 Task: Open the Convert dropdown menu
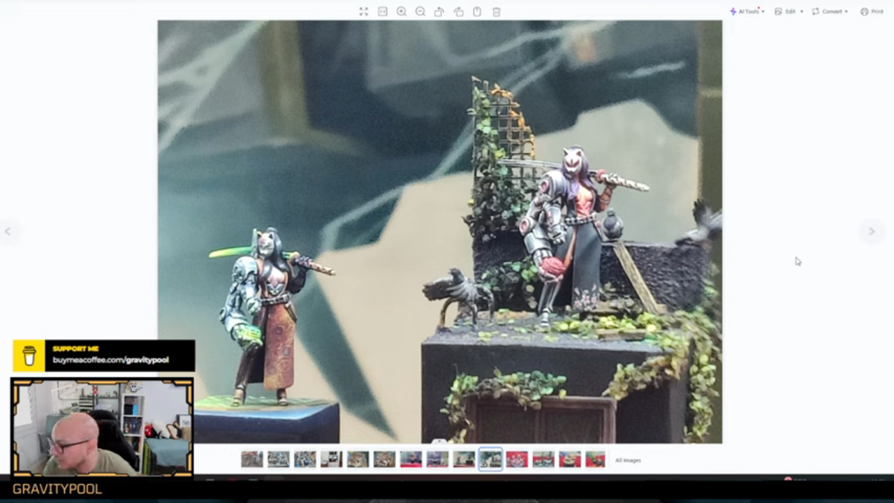[830, 12]
